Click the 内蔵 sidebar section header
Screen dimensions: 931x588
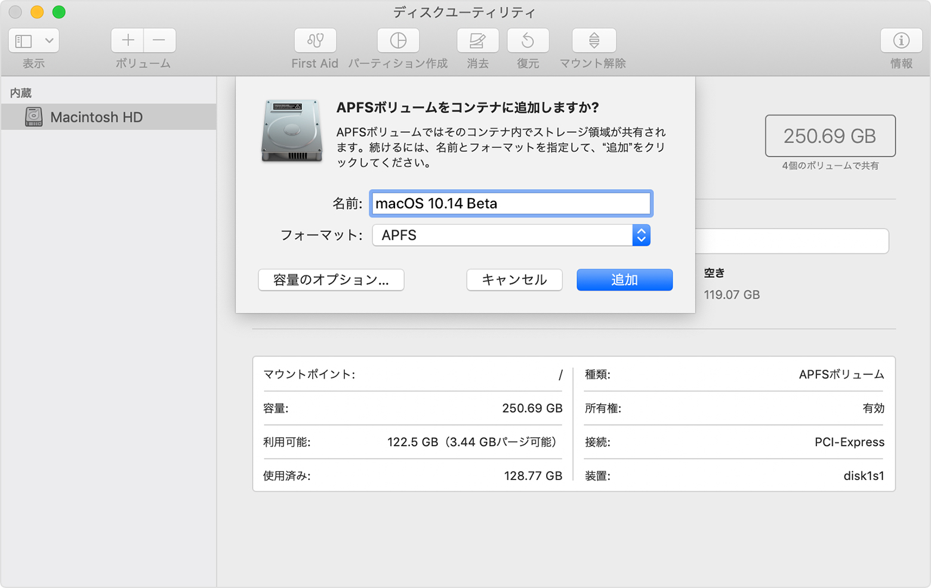pyautogui.click(x=21, y=93)
